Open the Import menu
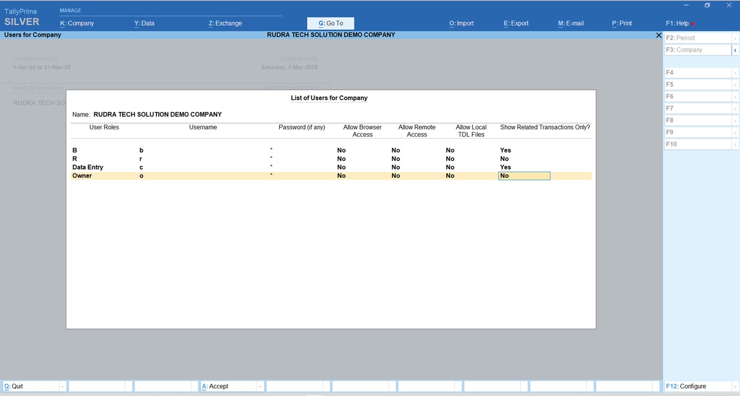 pos(462,23)
